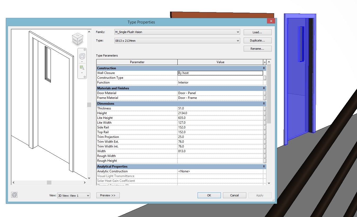Click the small button in Rough Height row
Viewport: 357px width, 217px height.
265,161
